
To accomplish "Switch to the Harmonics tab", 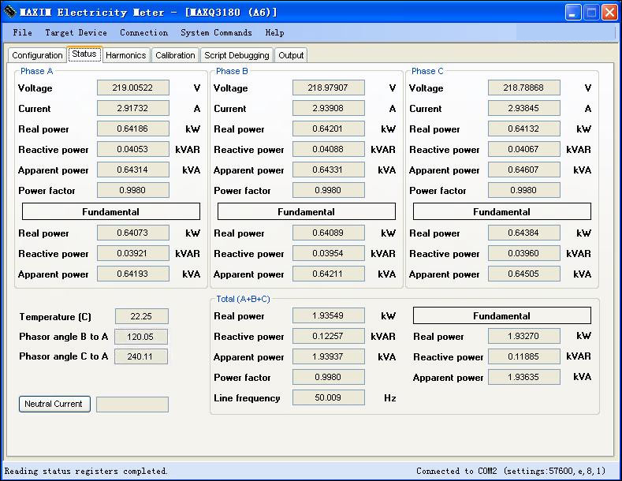I will 125,55.
